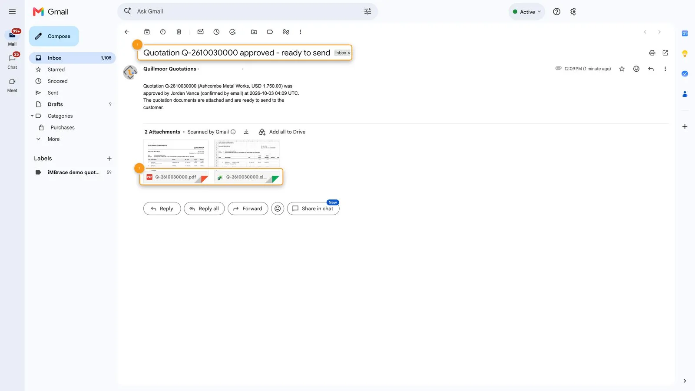Click the Reply button
The image size is (695, 391).
click(x=162, y=209)
